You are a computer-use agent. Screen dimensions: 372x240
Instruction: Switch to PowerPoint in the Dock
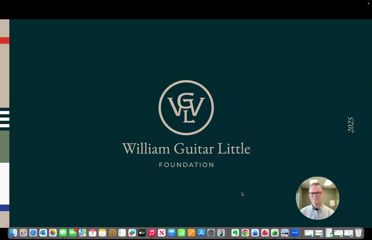[265, 233]
